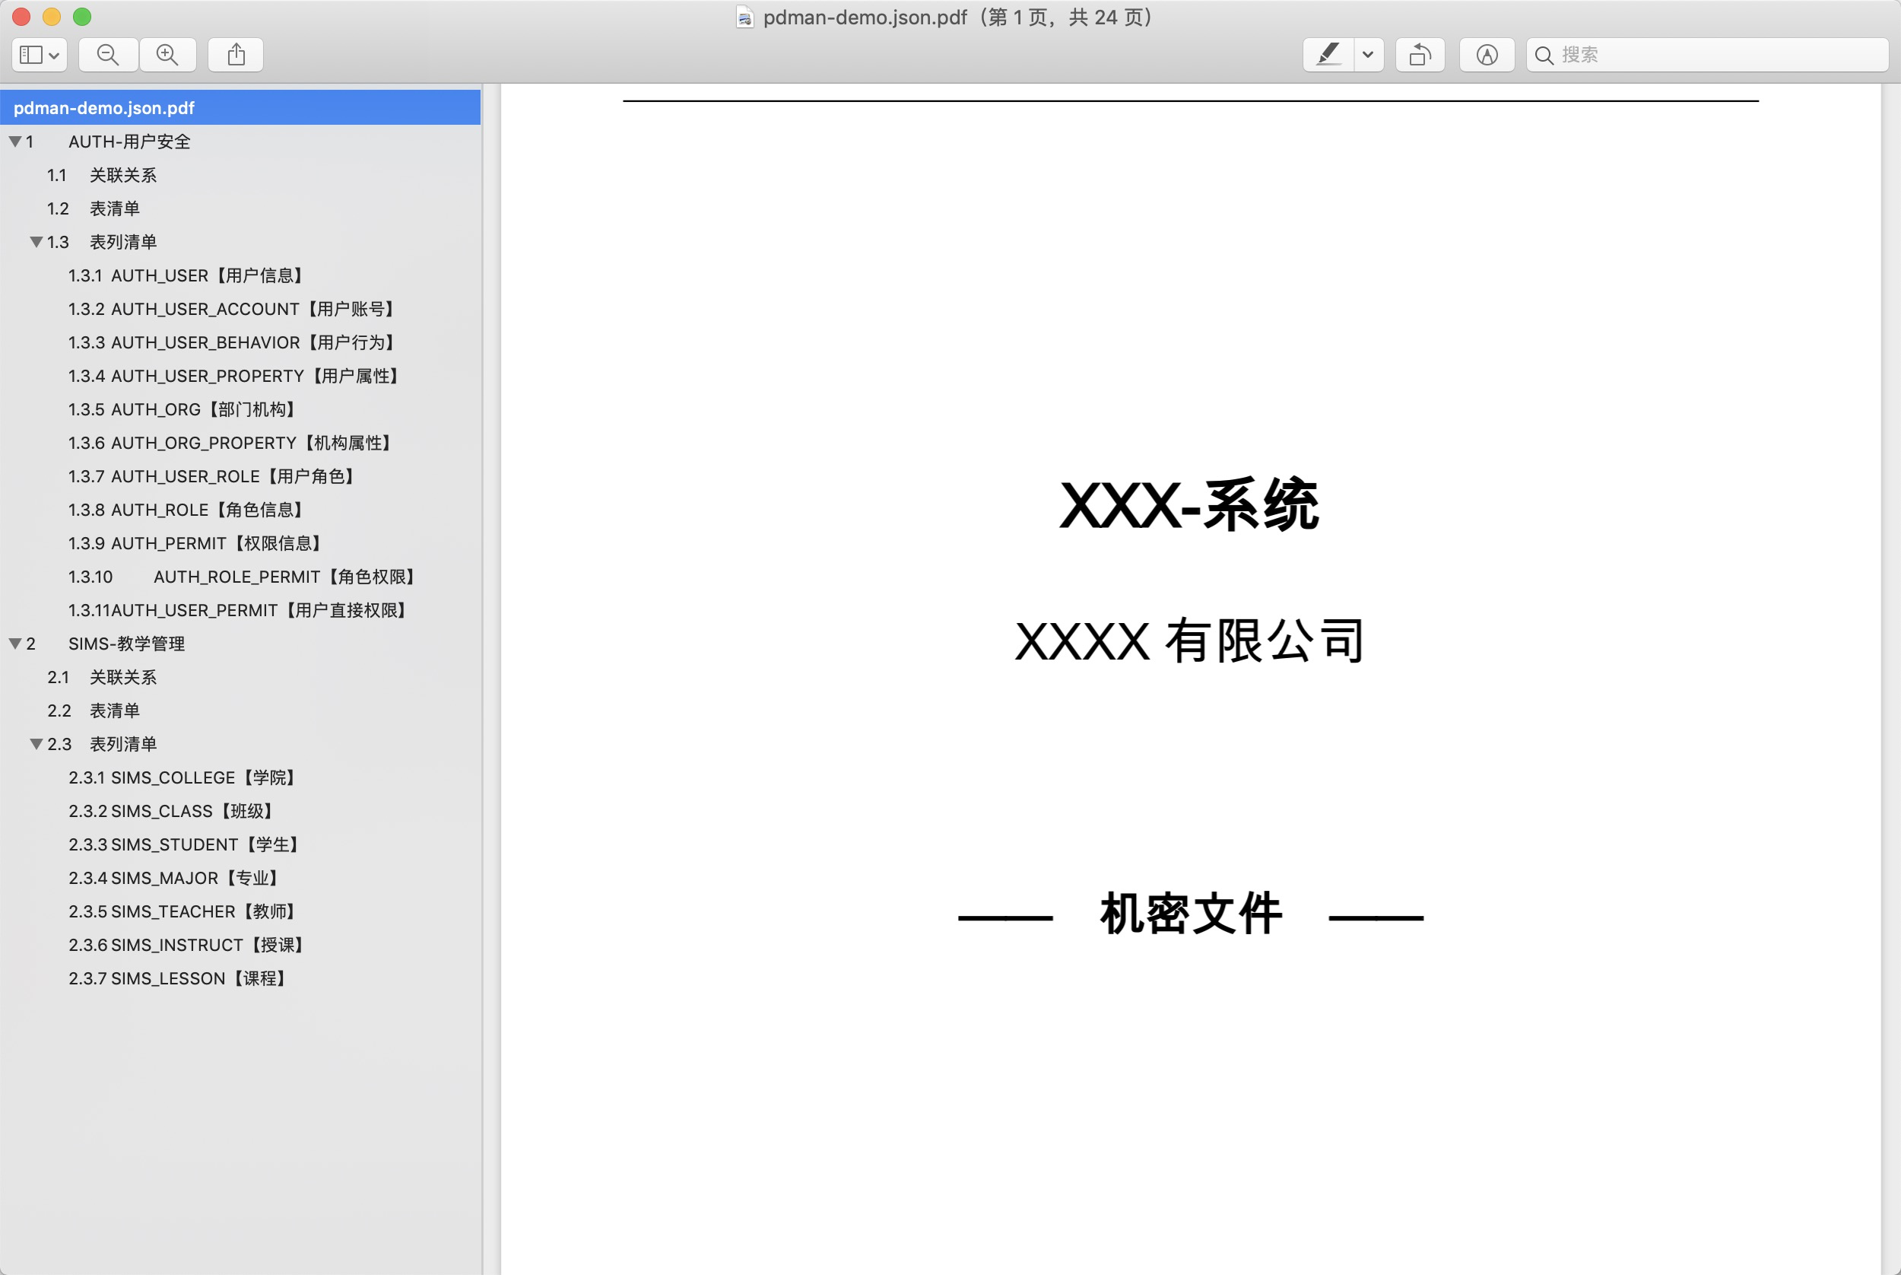Screen dimensions: 1901x1275
Task: Click the XXX-系统 title on the page
Action: coord(1189,505)
